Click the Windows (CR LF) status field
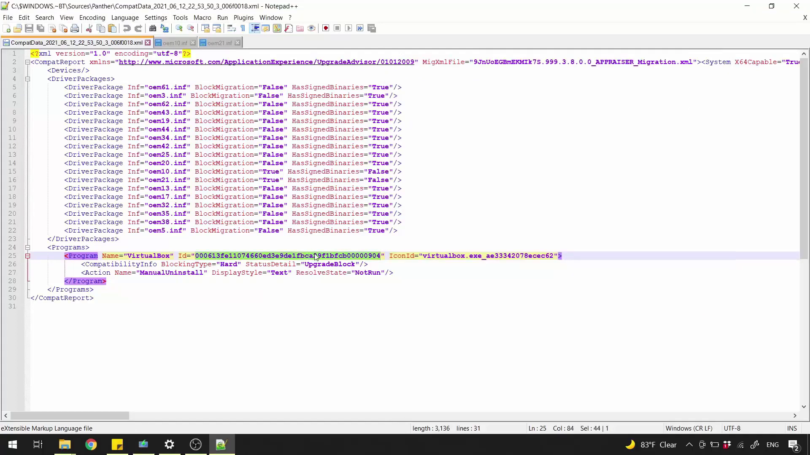This screenshot has height=455, width=810. click(689, 428)
